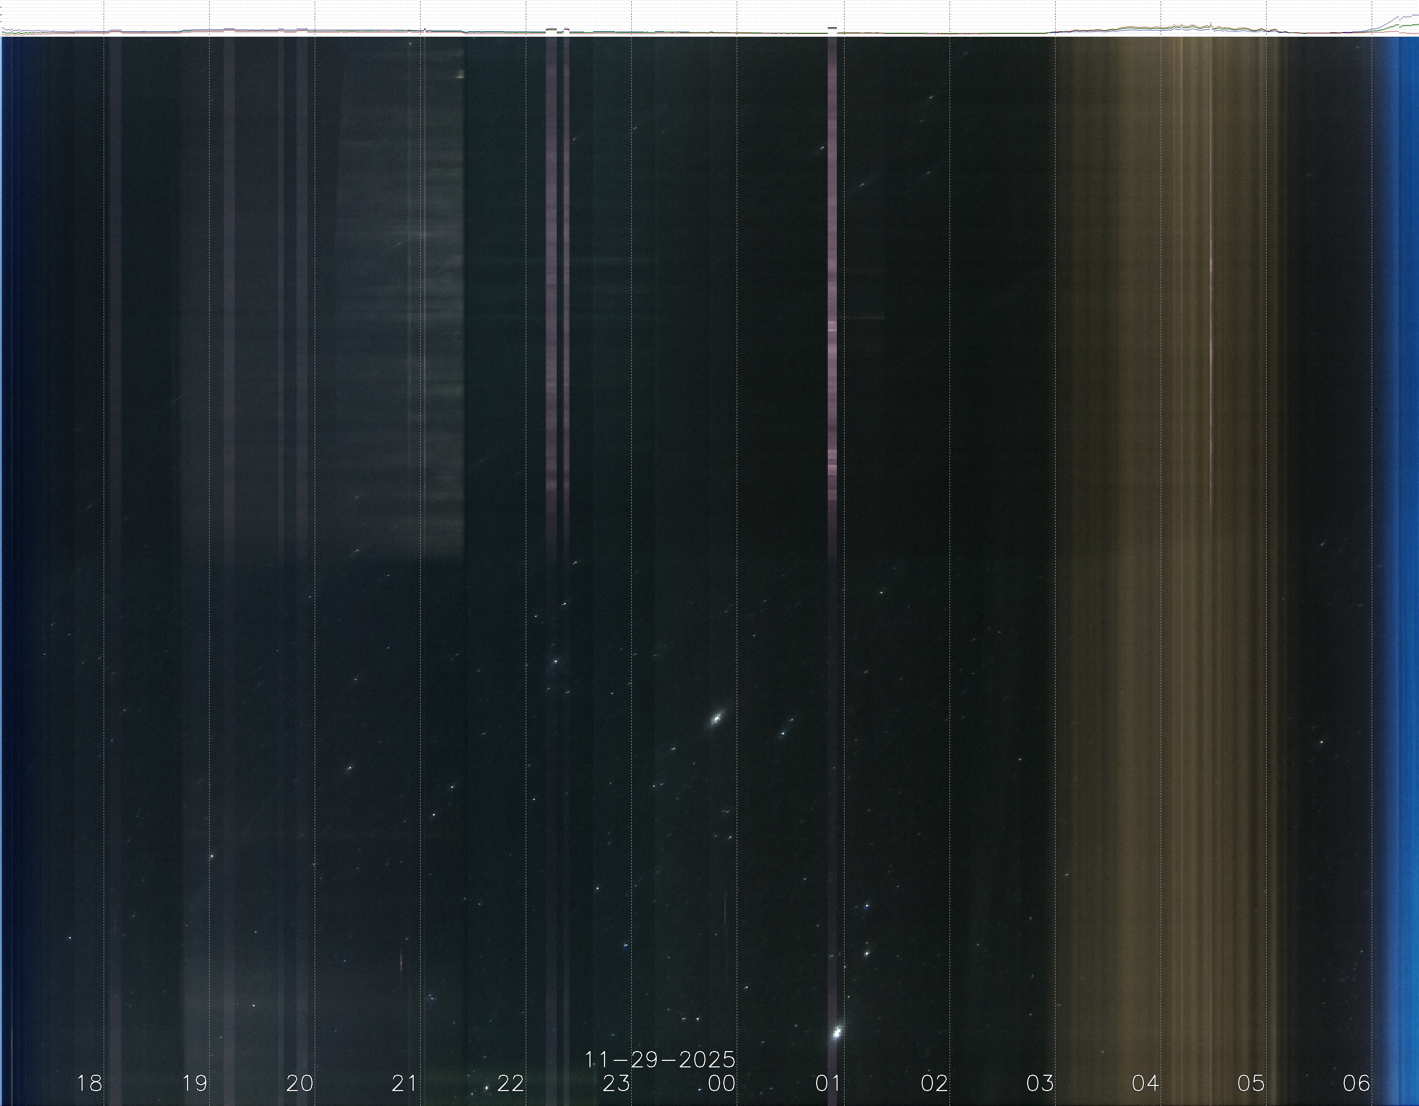The height and width of the screenshot is (1106, 1419).
Task: Click the 23 hour label
Action: pyautogui.click(x=616, y=1083)
